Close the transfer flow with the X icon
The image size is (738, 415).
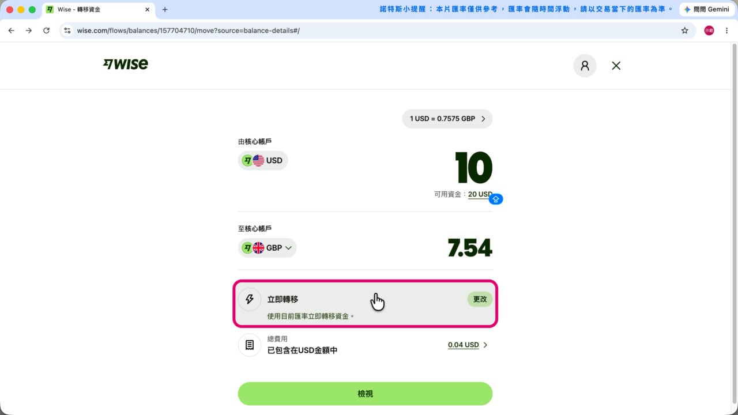tap(616, 66)
